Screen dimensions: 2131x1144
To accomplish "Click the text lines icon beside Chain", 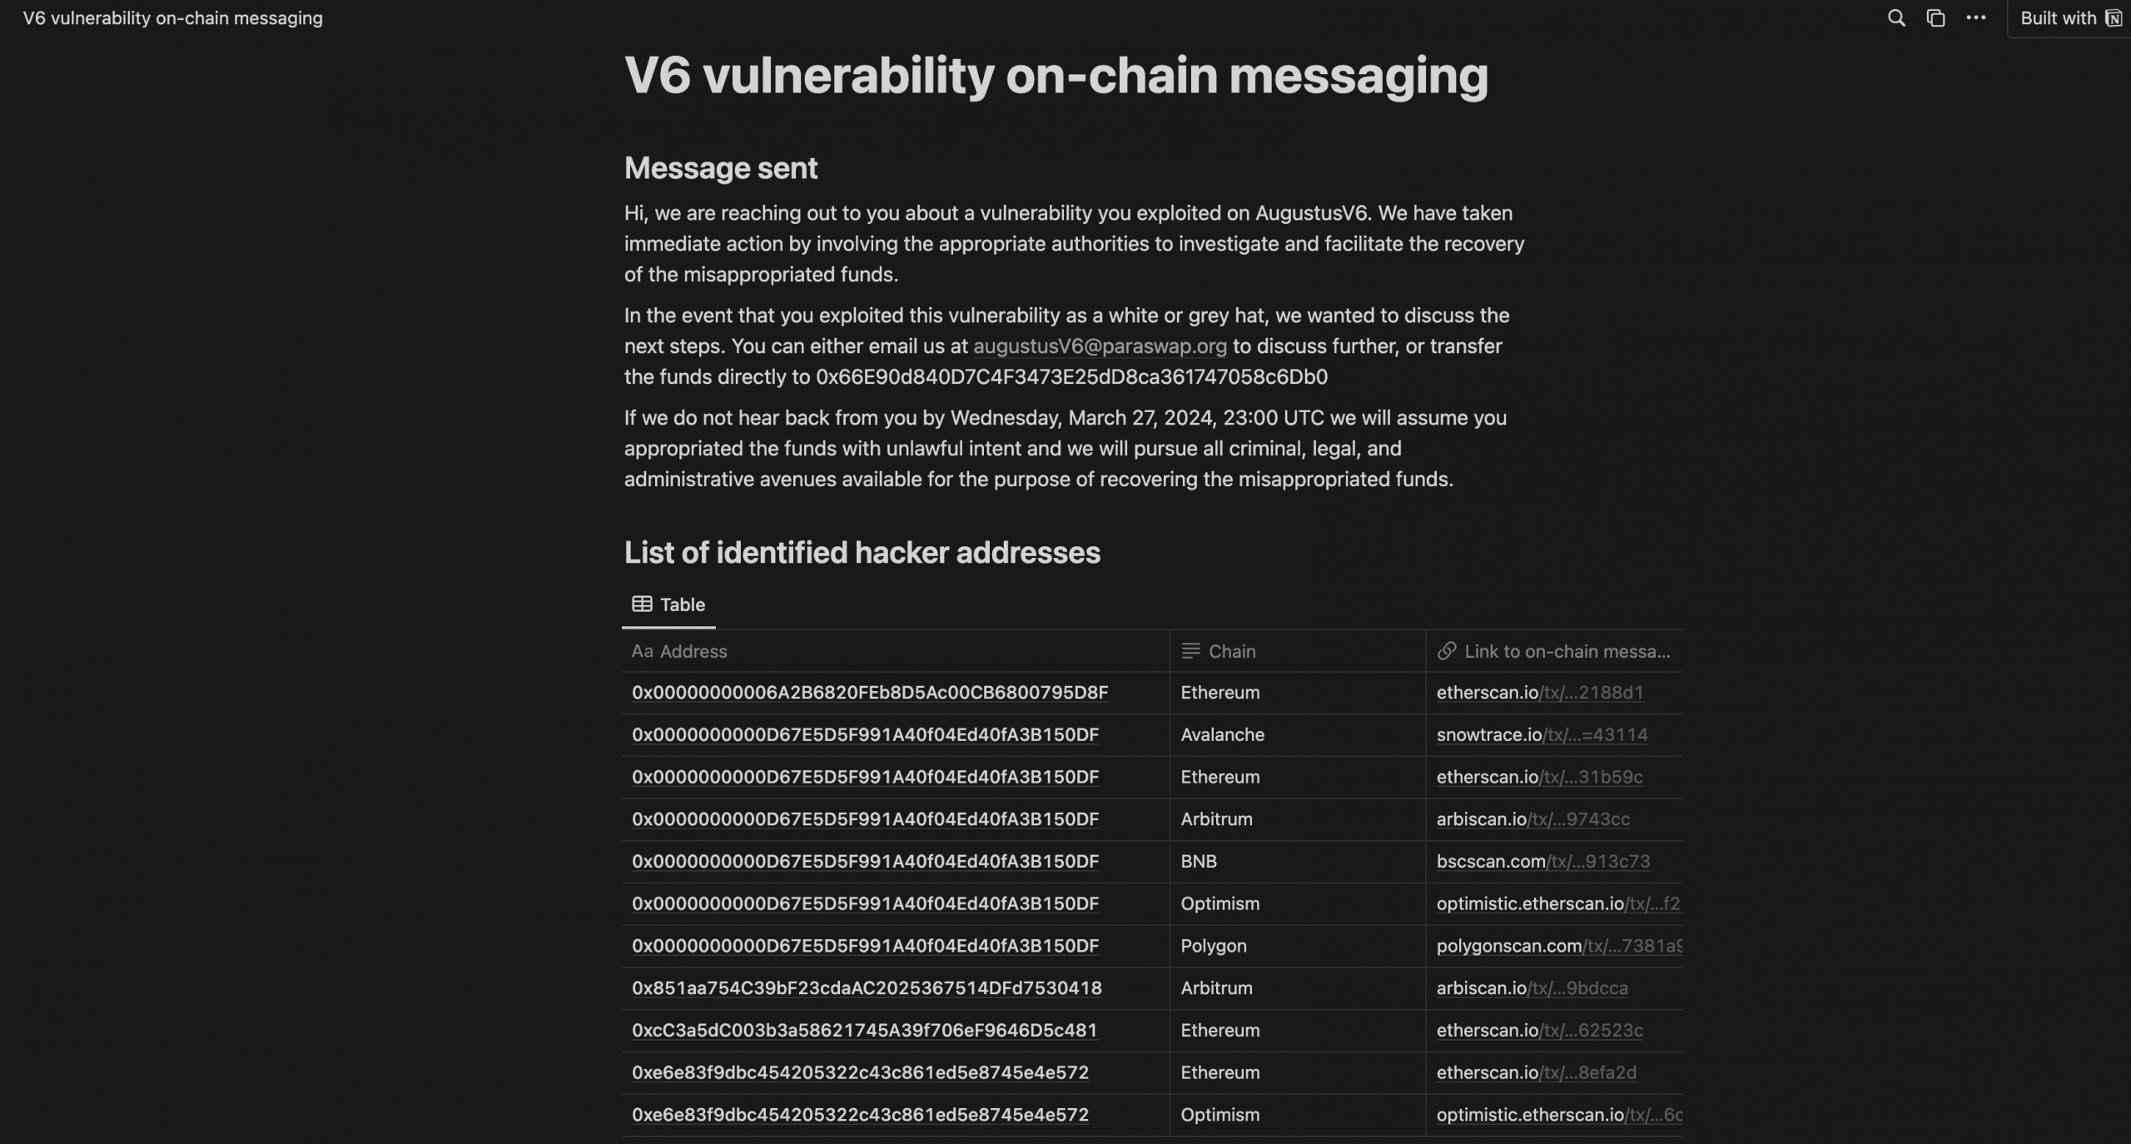I will click(x=1190, y=651).
